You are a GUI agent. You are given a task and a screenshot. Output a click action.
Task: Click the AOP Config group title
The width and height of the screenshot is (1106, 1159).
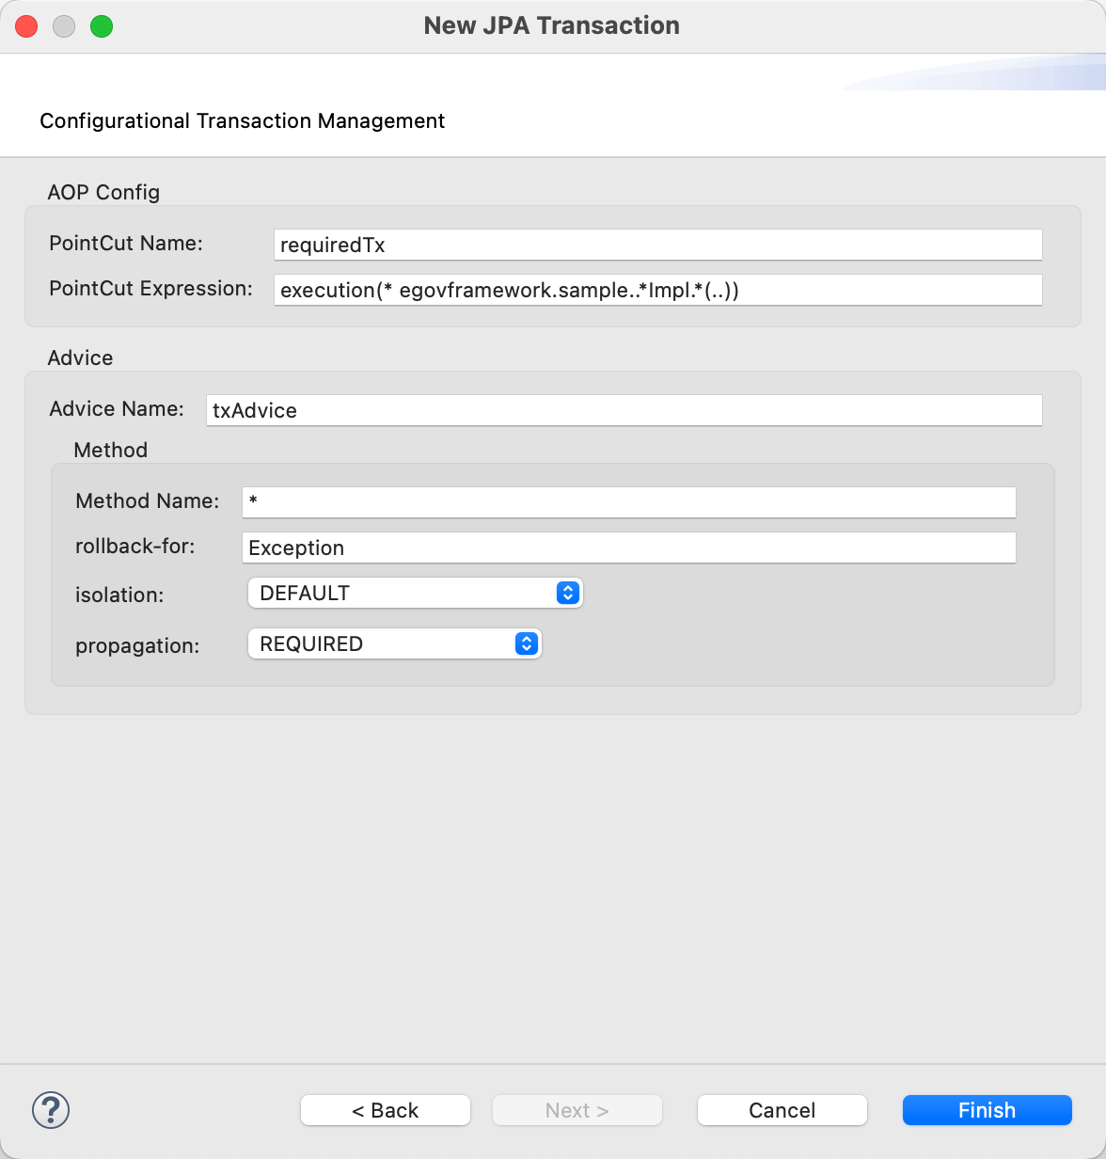pos(103,192)
